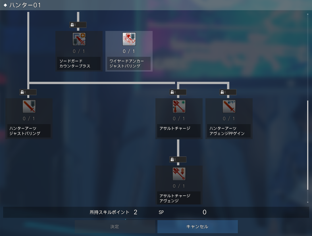Click the キャンセル button
312x236 pixels.
point(197,226)
